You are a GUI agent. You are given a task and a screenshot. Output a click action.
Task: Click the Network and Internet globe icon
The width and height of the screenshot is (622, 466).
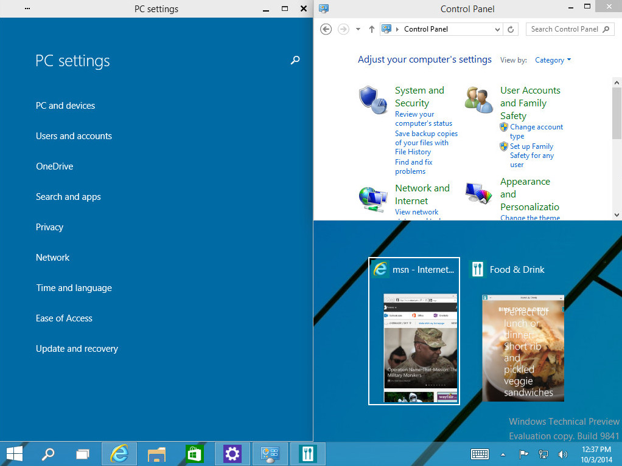click(372, 199)
